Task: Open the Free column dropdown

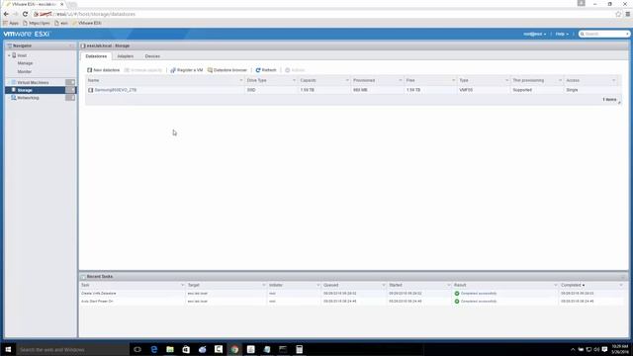Action: coord(453,80)
